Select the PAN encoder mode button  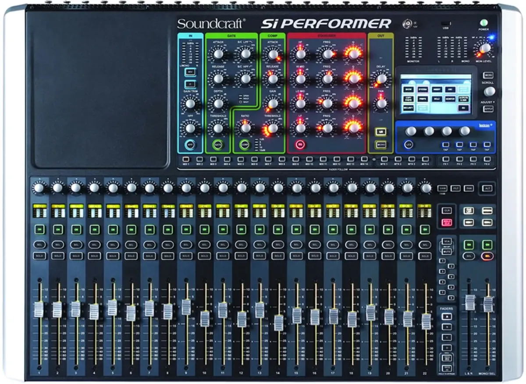point(469,188)
